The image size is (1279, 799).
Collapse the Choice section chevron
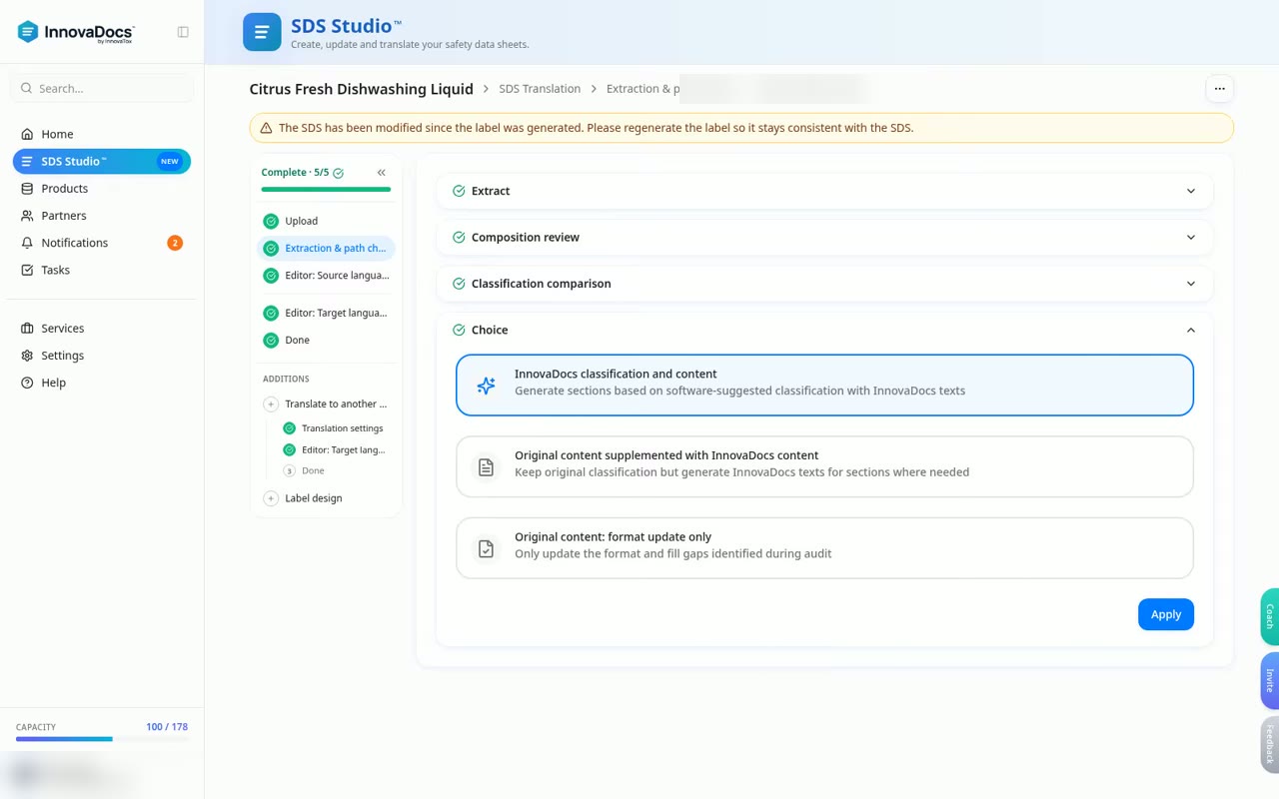pos(1191,331)
